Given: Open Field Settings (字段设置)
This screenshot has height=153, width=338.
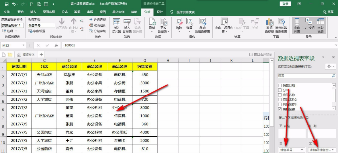Looking at the screenshot, I should (x=37, y=31).
